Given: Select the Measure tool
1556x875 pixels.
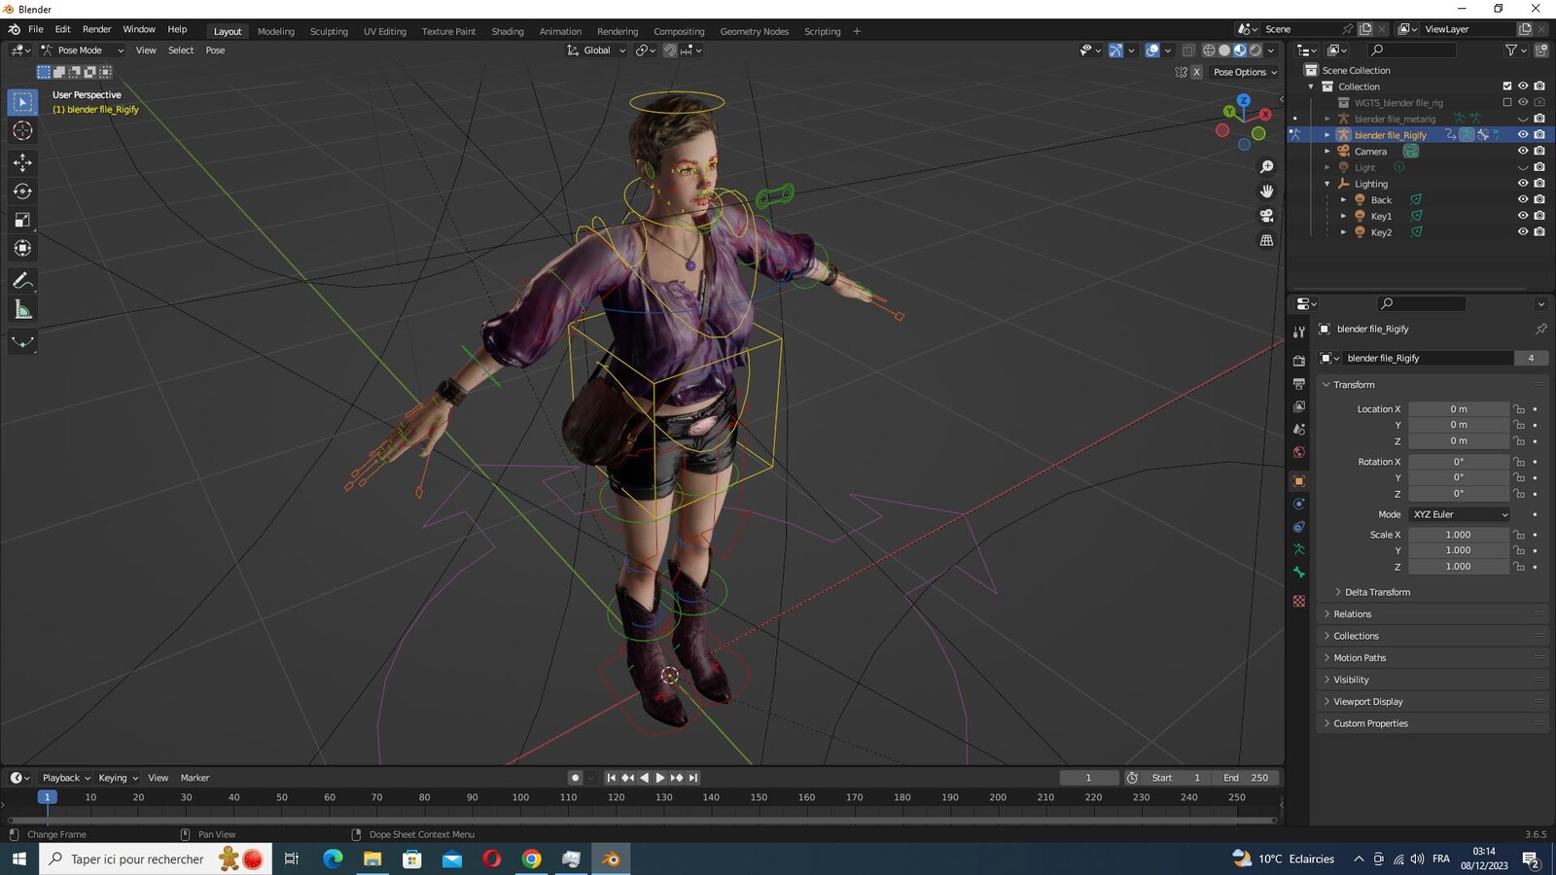Looking at the screenshot, I should point(22,310).
